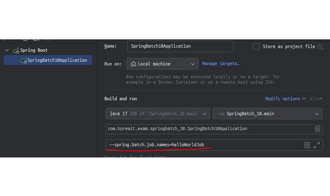Click the Build and run heading

(x=121, y=99)
